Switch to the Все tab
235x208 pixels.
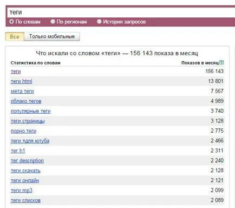pyautogui.click(x=15, y=37)
